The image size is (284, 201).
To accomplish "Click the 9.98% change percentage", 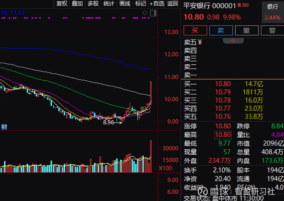I will 232,17.
